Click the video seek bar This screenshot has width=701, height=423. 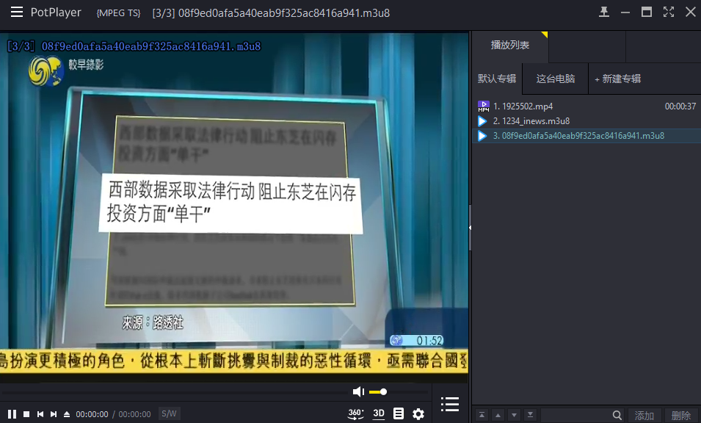click(175, 392)
